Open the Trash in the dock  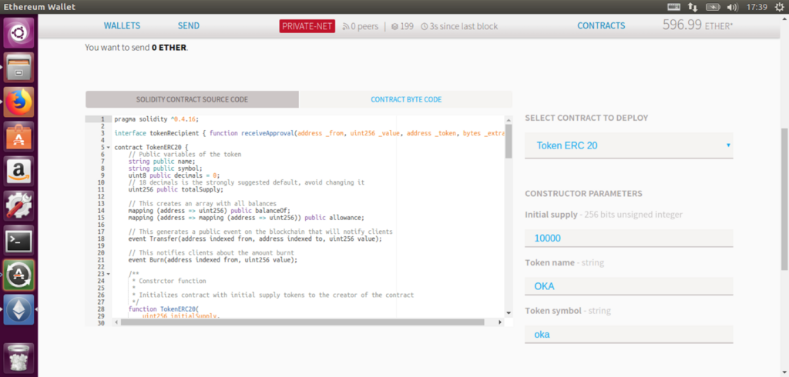18,358
